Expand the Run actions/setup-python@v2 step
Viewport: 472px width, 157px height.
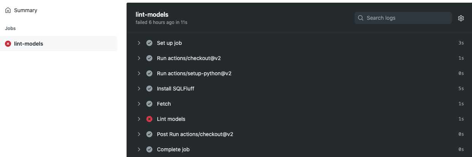[x=139, y=73]
